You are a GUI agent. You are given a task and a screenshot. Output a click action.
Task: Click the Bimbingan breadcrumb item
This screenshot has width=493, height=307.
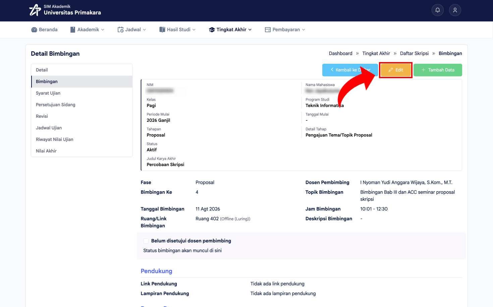(x=450, y=53)
